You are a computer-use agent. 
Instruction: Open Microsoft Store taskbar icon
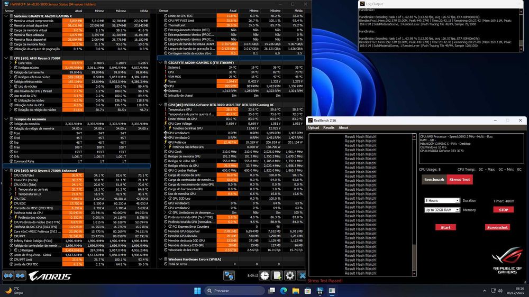(x=308, y=291)
